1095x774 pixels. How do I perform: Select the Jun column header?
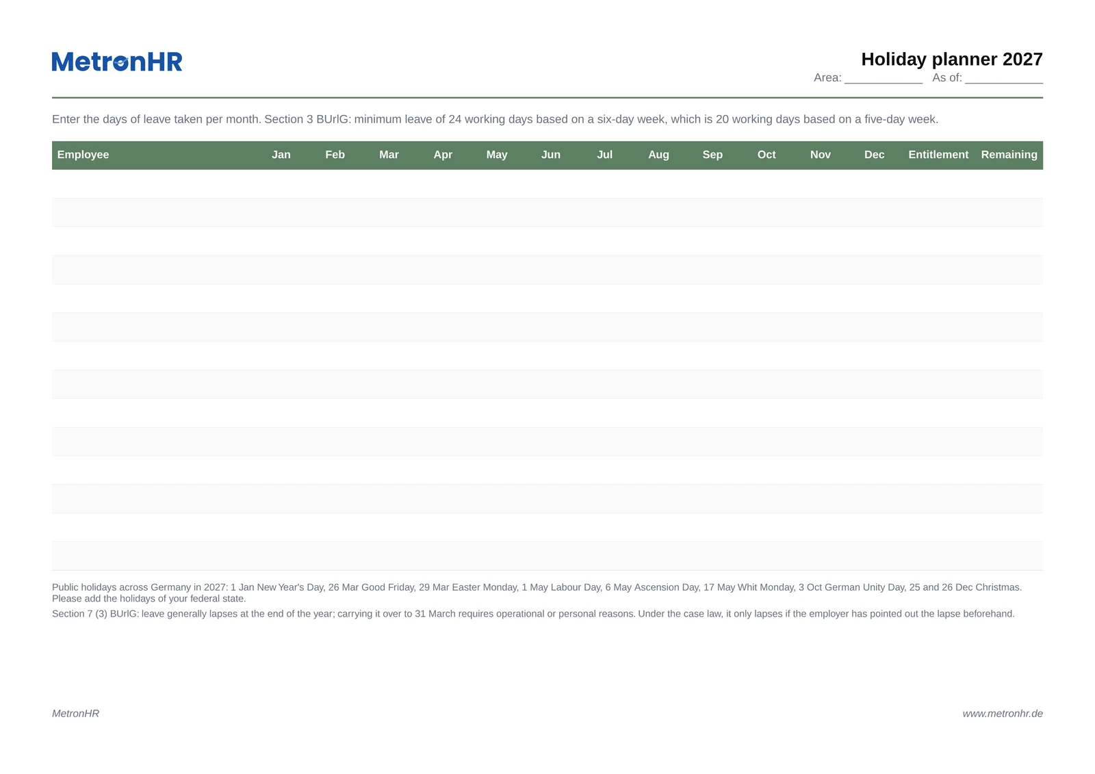(551, 155)
